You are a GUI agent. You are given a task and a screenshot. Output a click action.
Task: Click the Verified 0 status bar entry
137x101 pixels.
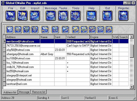tap(96, 98)
